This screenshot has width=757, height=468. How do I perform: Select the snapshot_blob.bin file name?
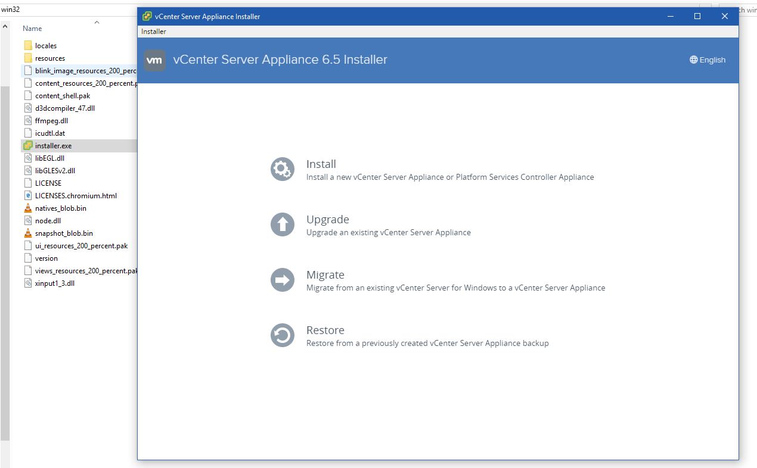pyautogui.click(x=64, y=233)
